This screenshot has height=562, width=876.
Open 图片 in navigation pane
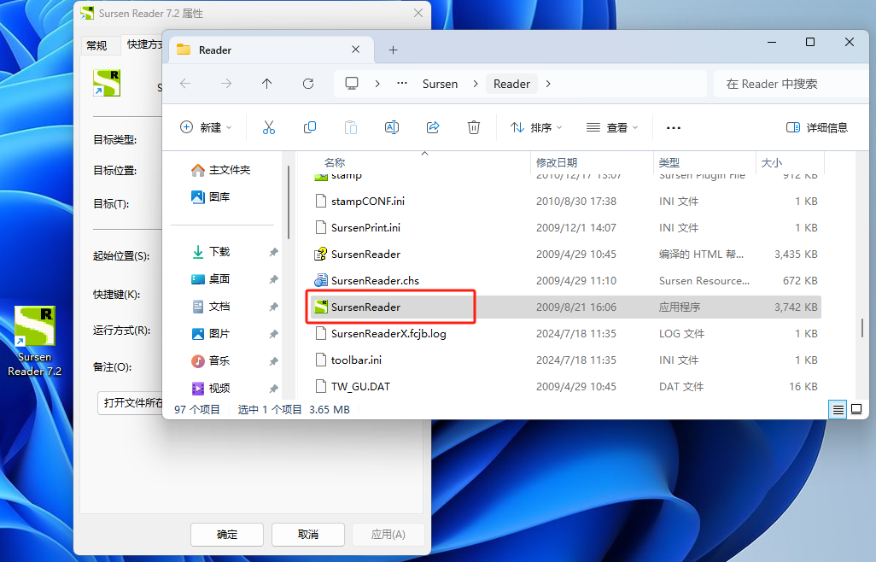tap(211, 334)
